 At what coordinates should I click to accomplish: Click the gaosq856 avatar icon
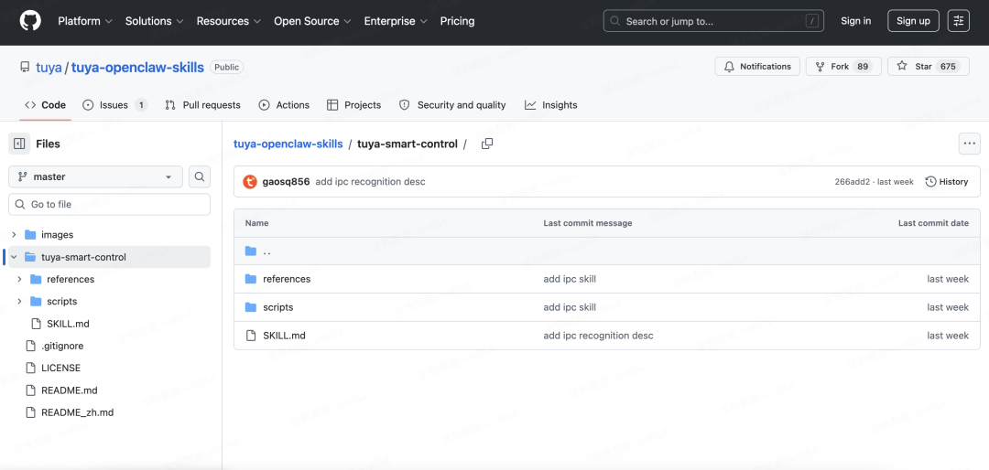(x=250, y=181)
